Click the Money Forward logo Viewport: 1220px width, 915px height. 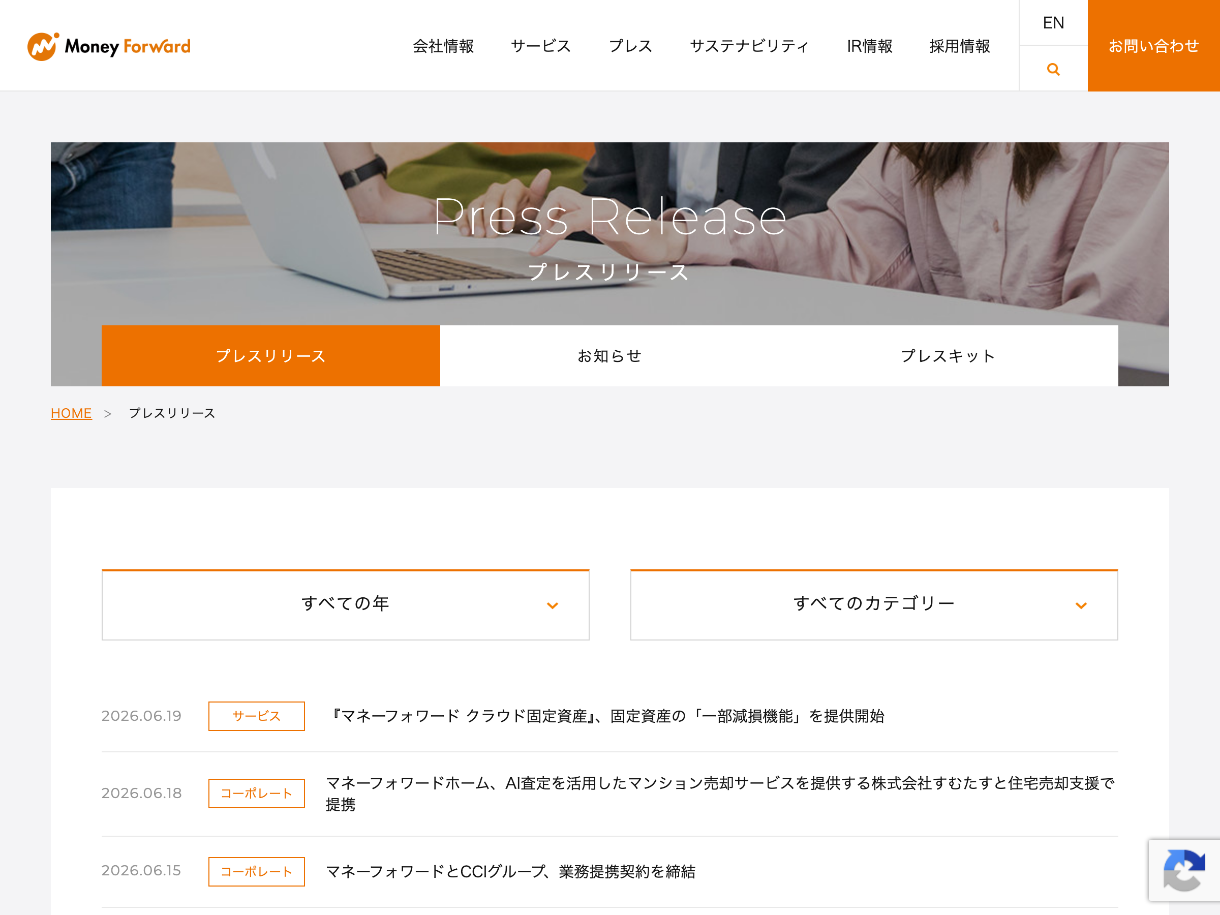point(109,46)
